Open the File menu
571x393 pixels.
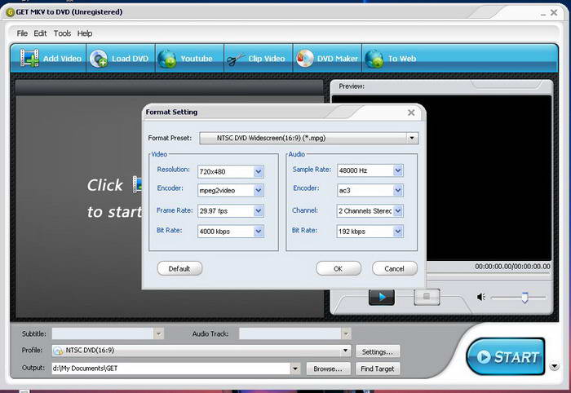point(22,33)
